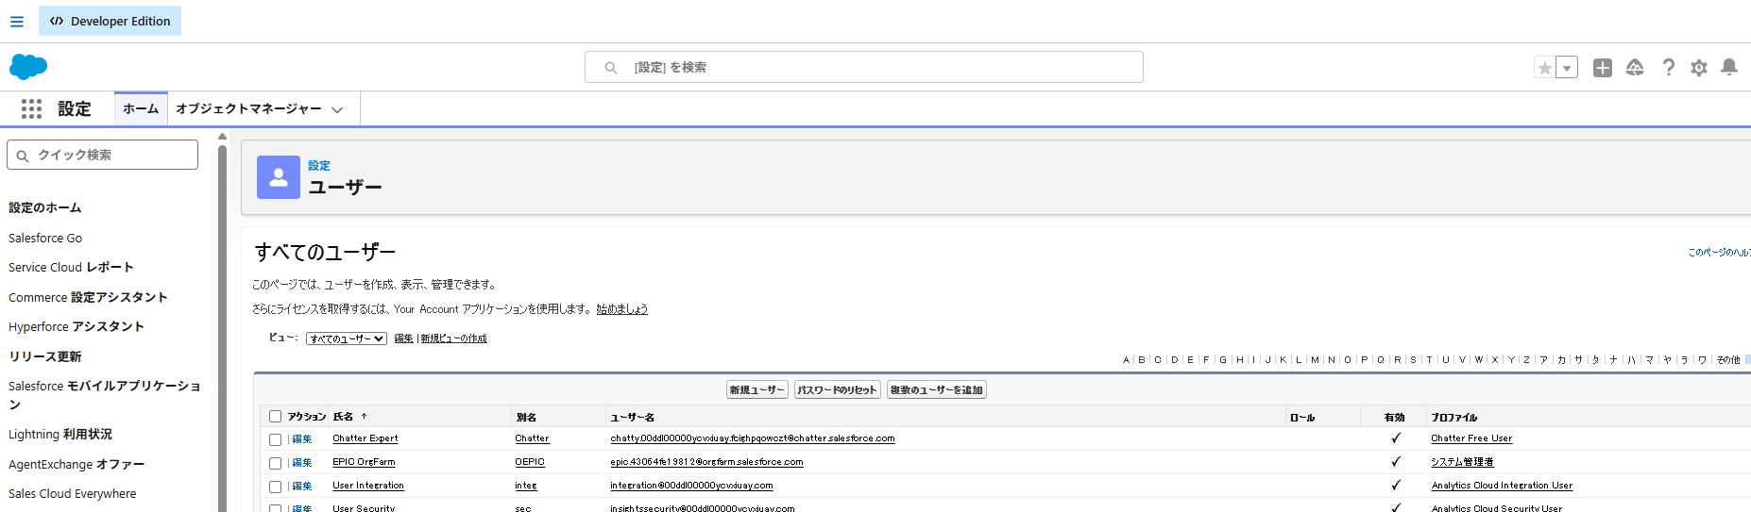Click the Salesforce cloud logo
The image size is (1751, 512).
[28, 67]
